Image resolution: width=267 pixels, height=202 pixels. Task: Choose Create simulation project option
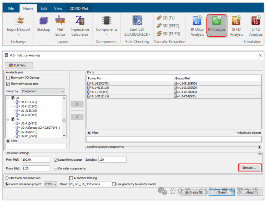coord(7,184)
